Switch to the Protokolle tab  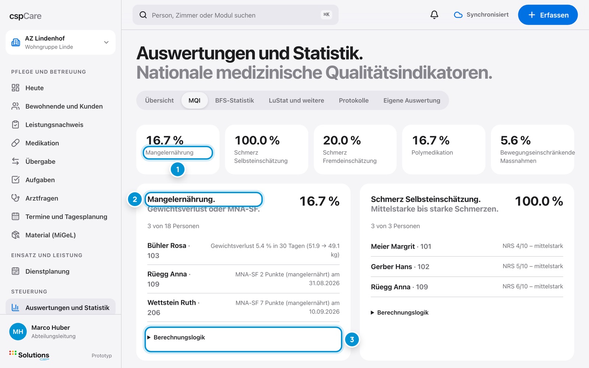(x=354, y=100)
